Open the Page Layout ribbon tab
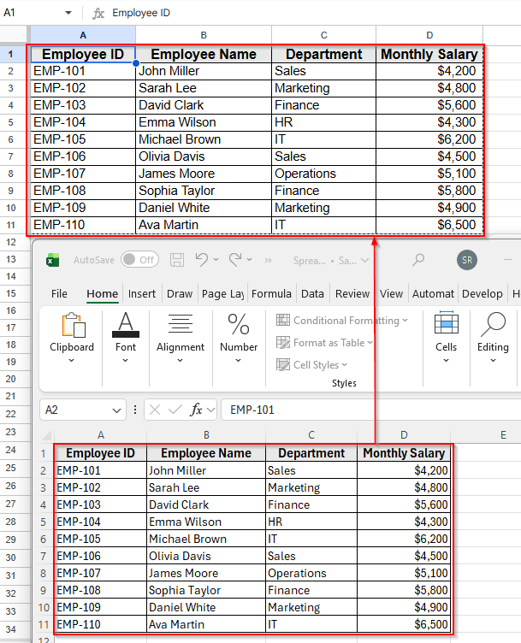Image resolution: width=521 pixels, height=643 pixels. 222,293
